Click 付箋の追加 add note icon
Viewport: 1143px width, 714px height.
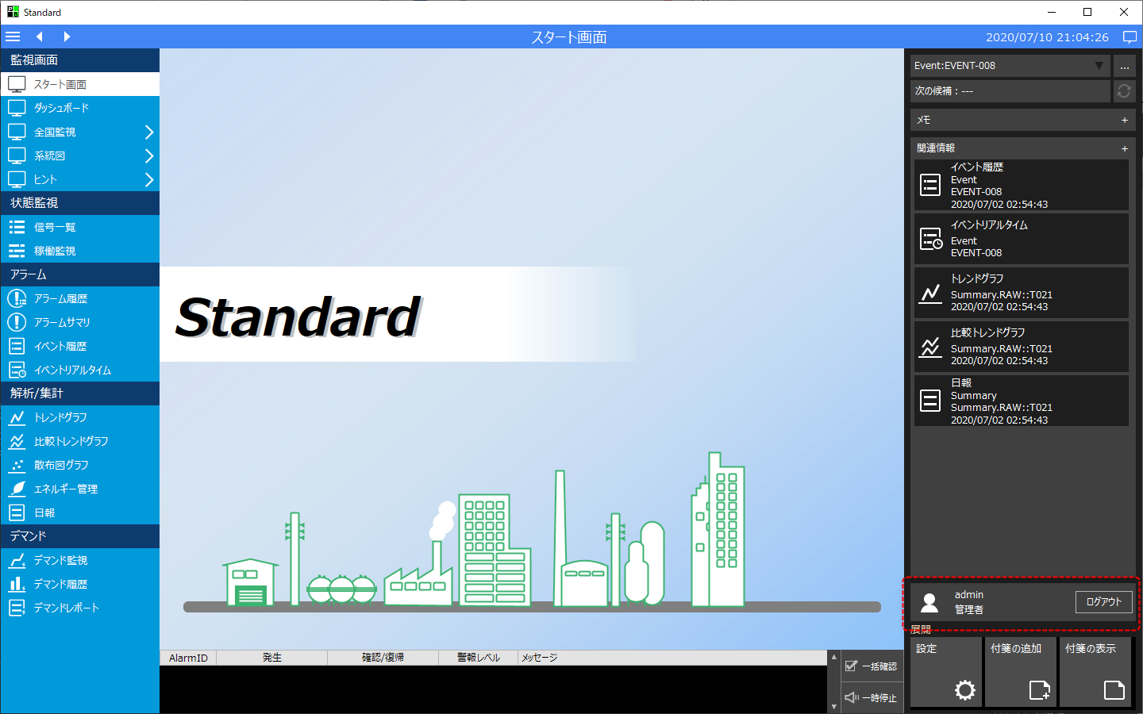[x=1039, y=689]
